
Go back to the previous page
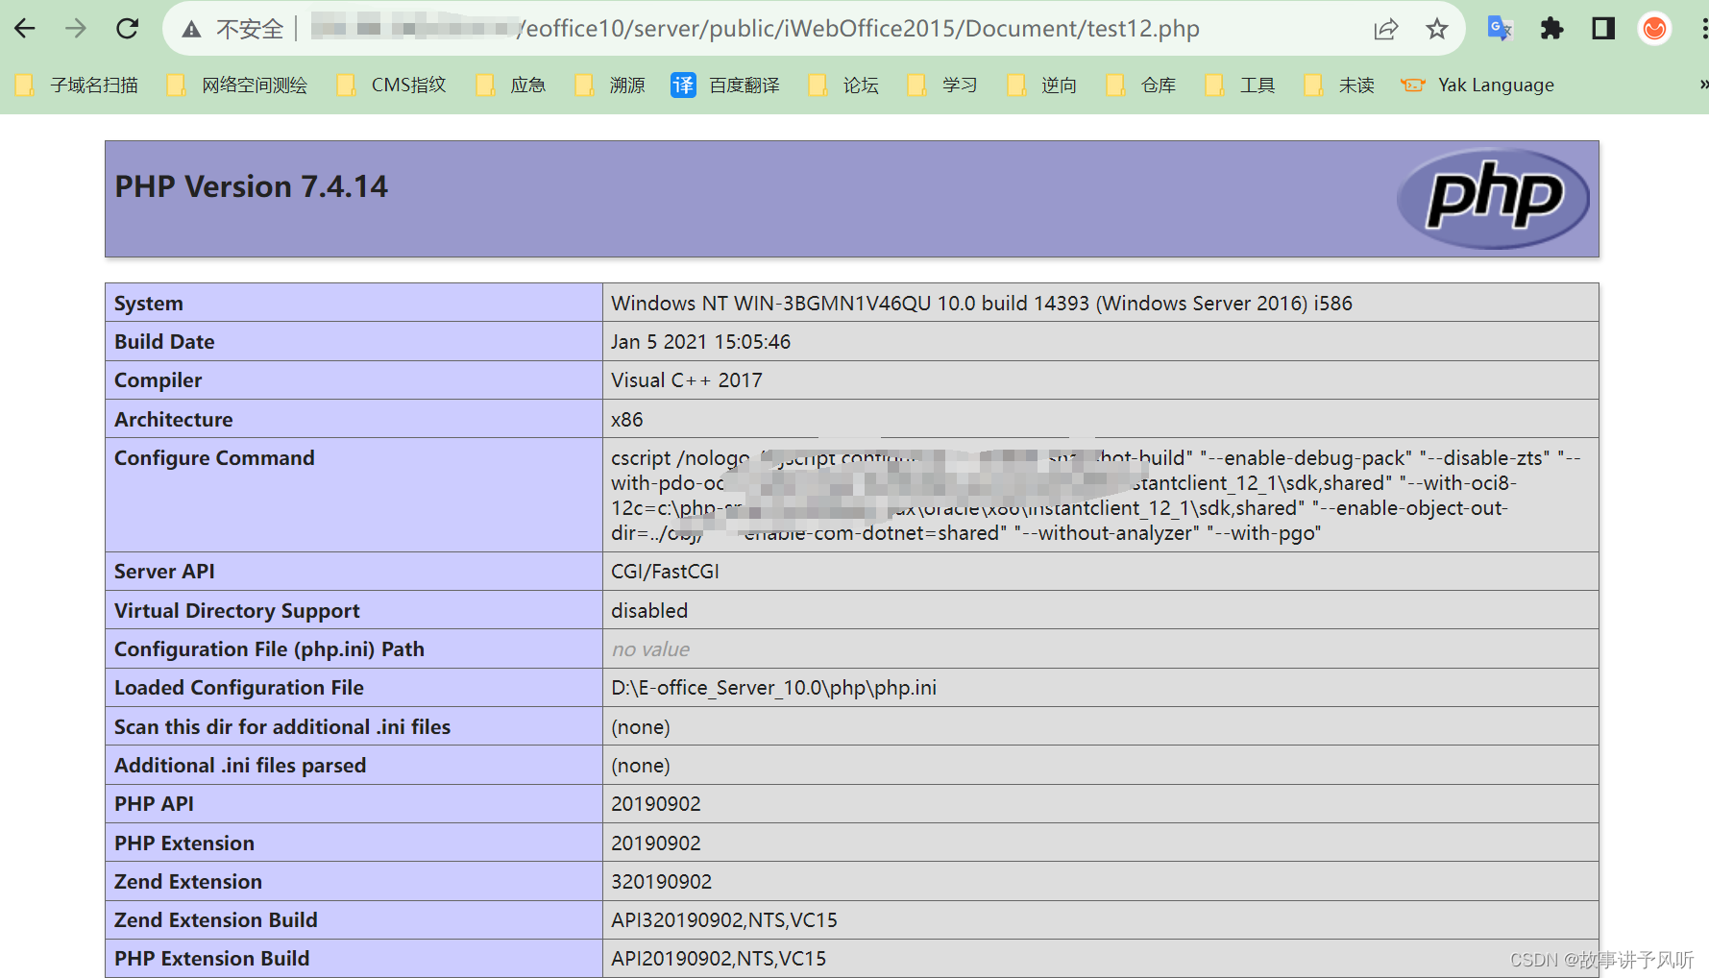tap(25, 29)
